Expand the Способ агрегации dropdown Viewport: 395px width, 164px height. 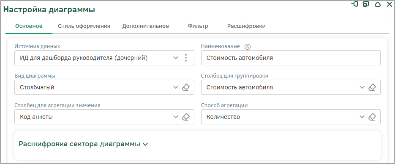[x=362, y=117]
